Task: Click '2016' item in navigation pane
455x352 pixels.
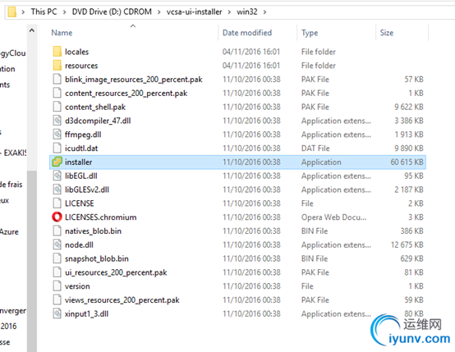Action: click(x=8, y=327)
